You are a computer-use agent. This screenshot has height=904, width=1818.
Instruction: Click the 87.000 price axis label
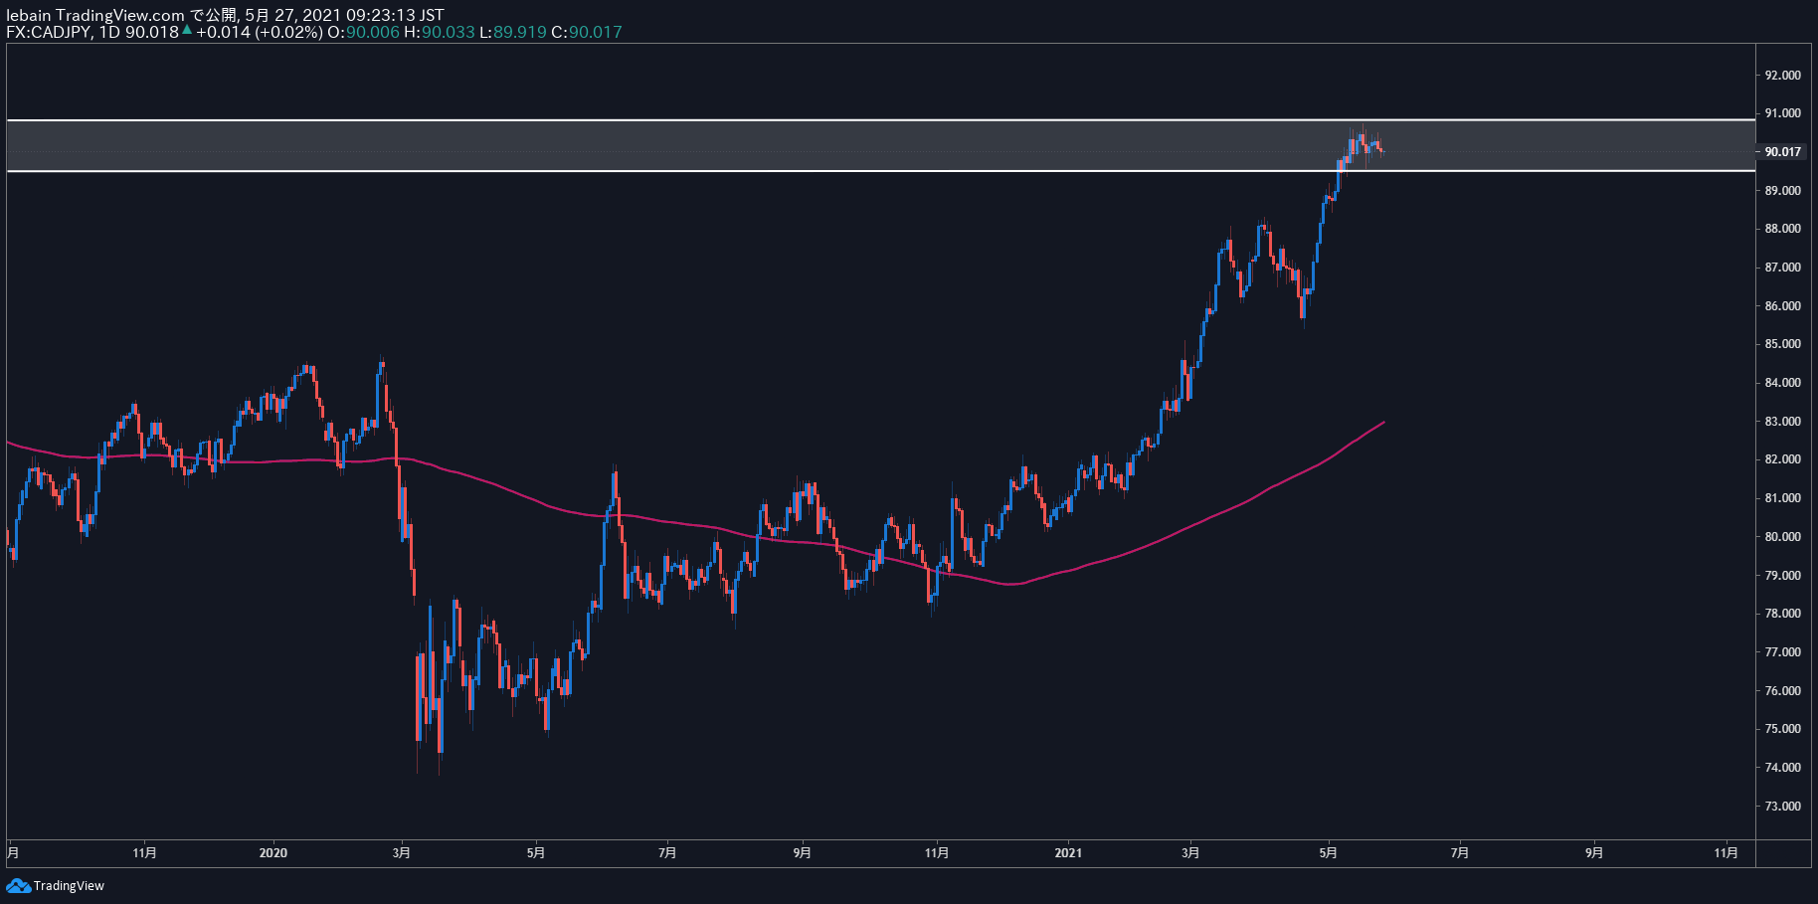[x=1782, y=268]
